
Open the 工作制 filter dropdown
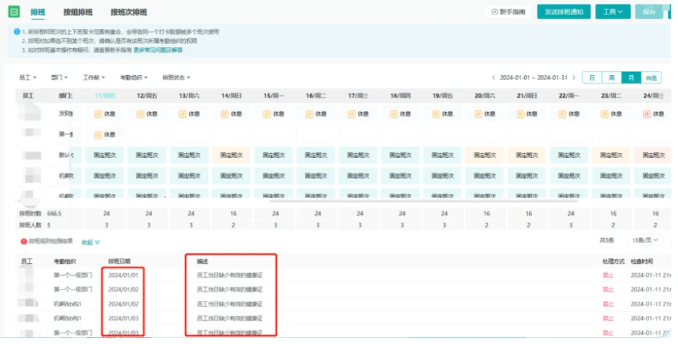[94, 78]
